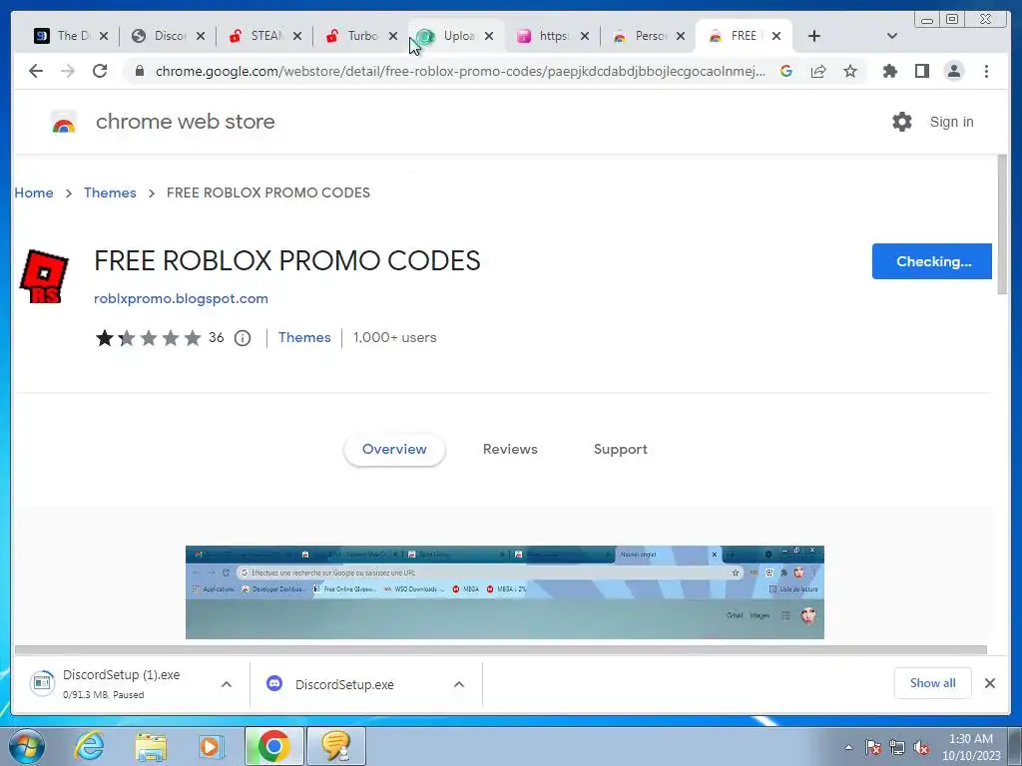Click the '1,000+ users' text
The image size is (1022, 766).
[x=395, y=338]
